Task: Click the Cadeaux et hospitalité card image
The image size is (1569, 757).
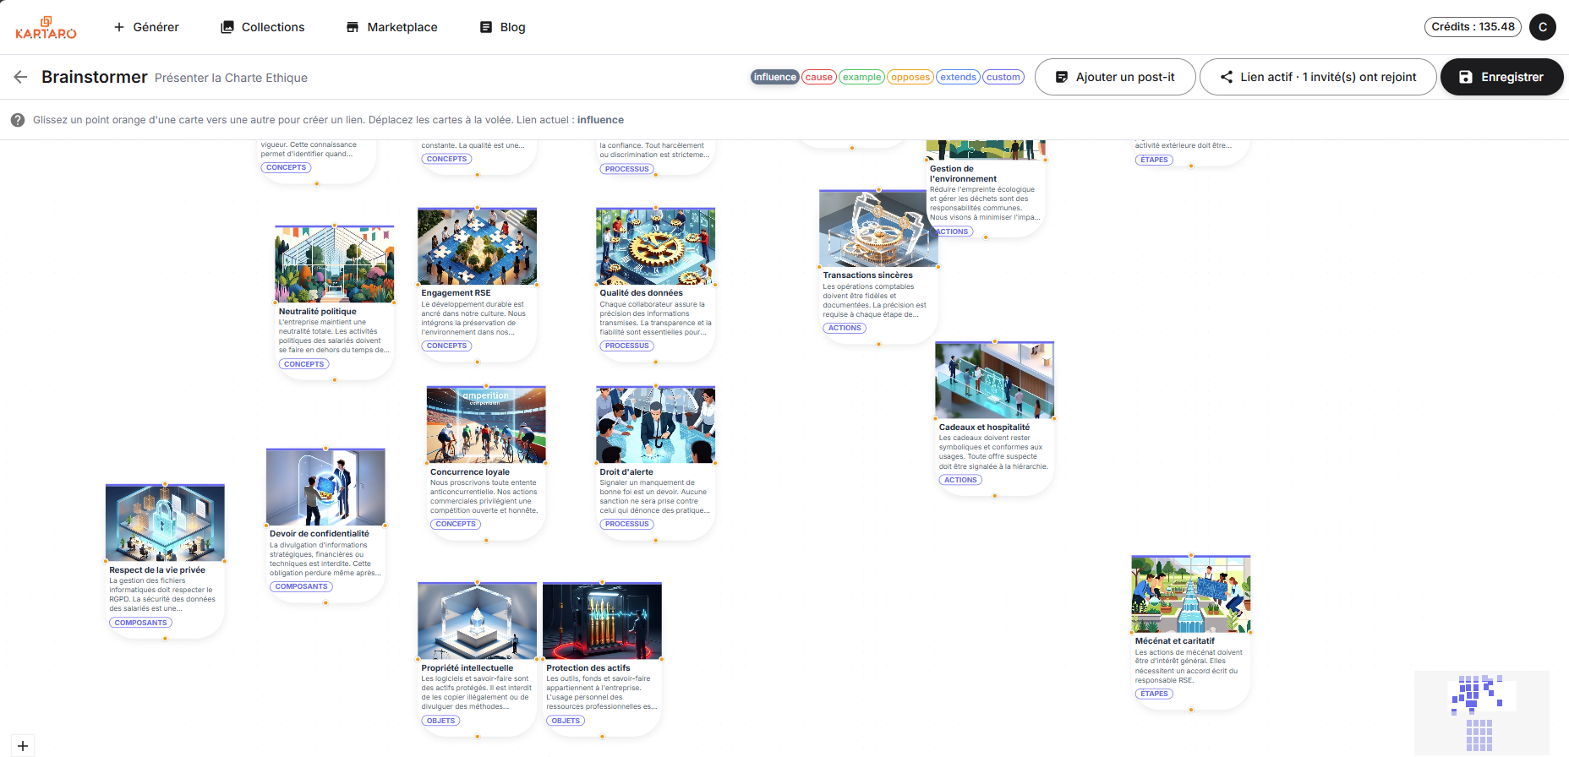Action: click(x=994, y=380)
